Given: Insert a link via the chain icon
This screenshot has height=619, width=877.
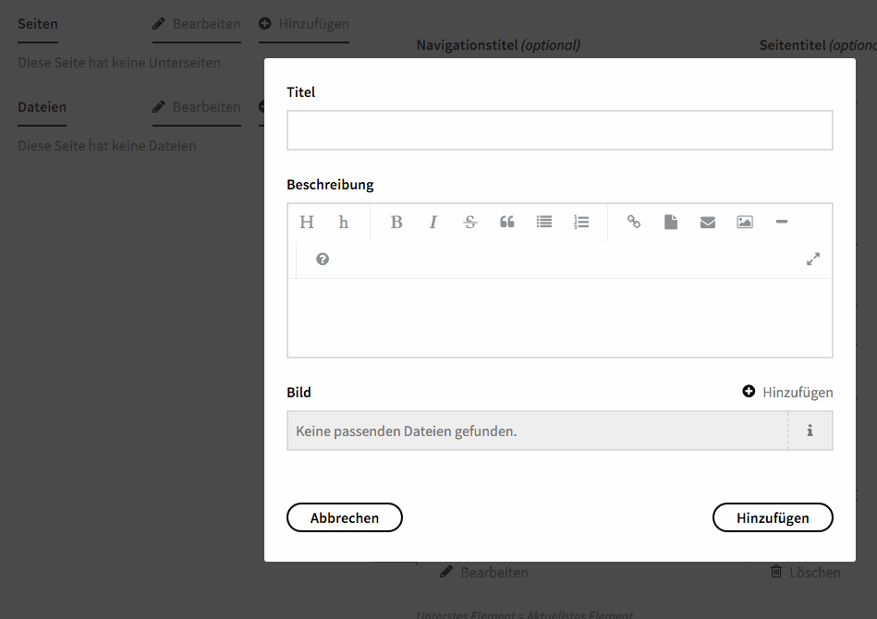Looking at the screenshot, I should point(634,222).
